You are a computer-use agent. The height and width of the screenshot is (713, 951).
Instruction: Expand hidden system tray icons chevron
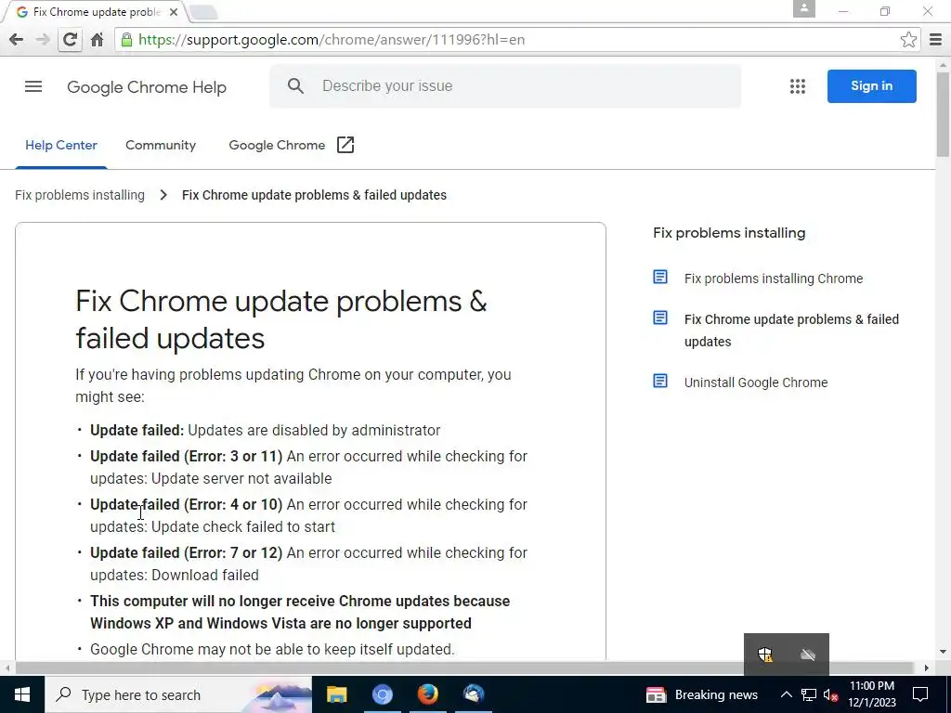click(x=786, y=694)
